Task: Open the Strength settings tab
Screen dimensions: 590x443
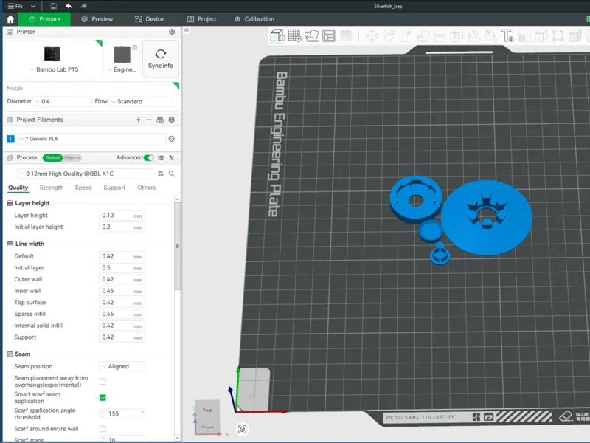Action: click(52, 188)
